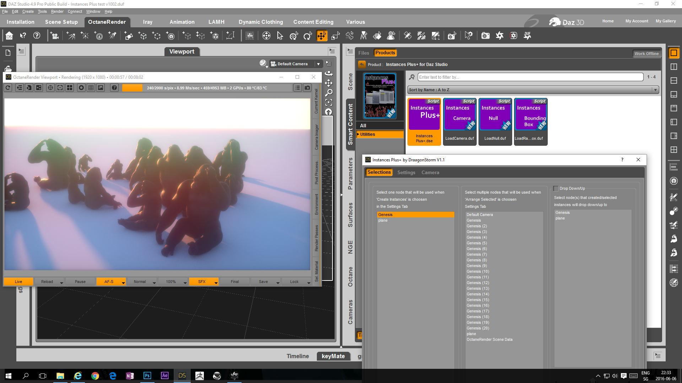
Task: Click the Work Offline button
Action: (x=646, y=54)
